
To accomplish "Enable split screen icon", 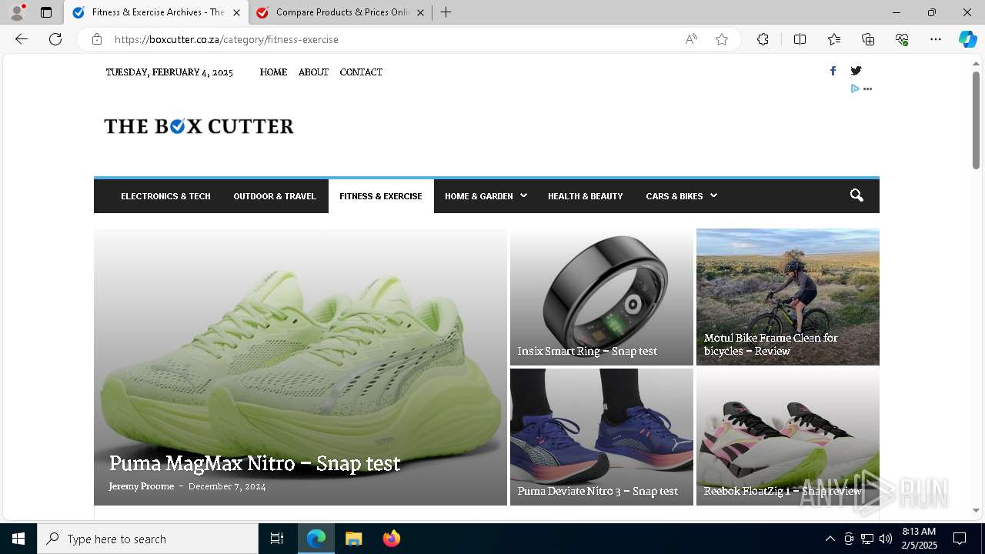I will point(800,39).
